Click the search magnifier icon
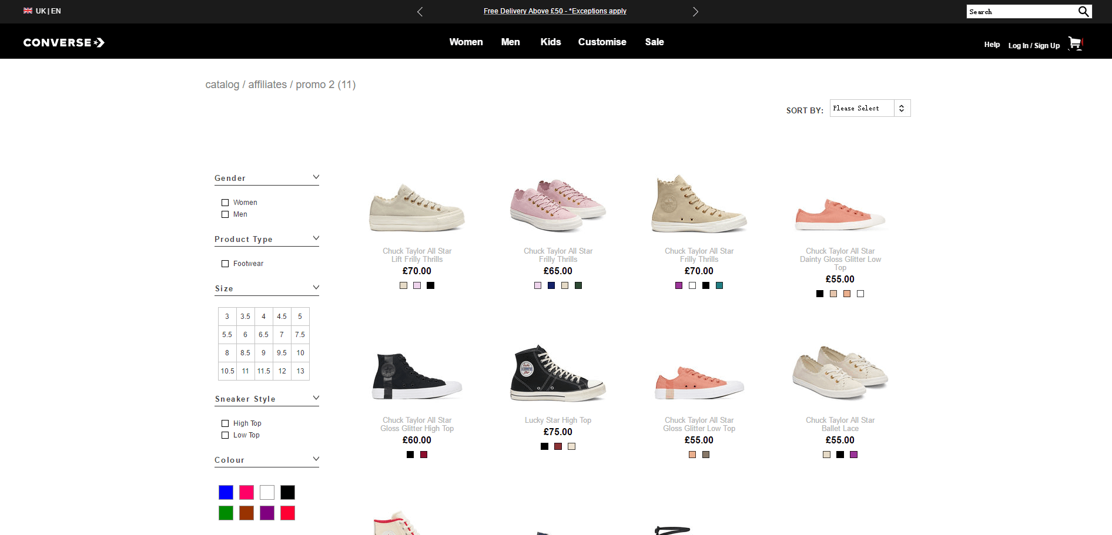 coord(1083,11)
